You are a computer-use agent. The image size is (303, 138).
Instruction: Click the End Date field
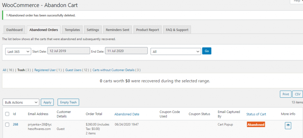(x=126, y=51)
